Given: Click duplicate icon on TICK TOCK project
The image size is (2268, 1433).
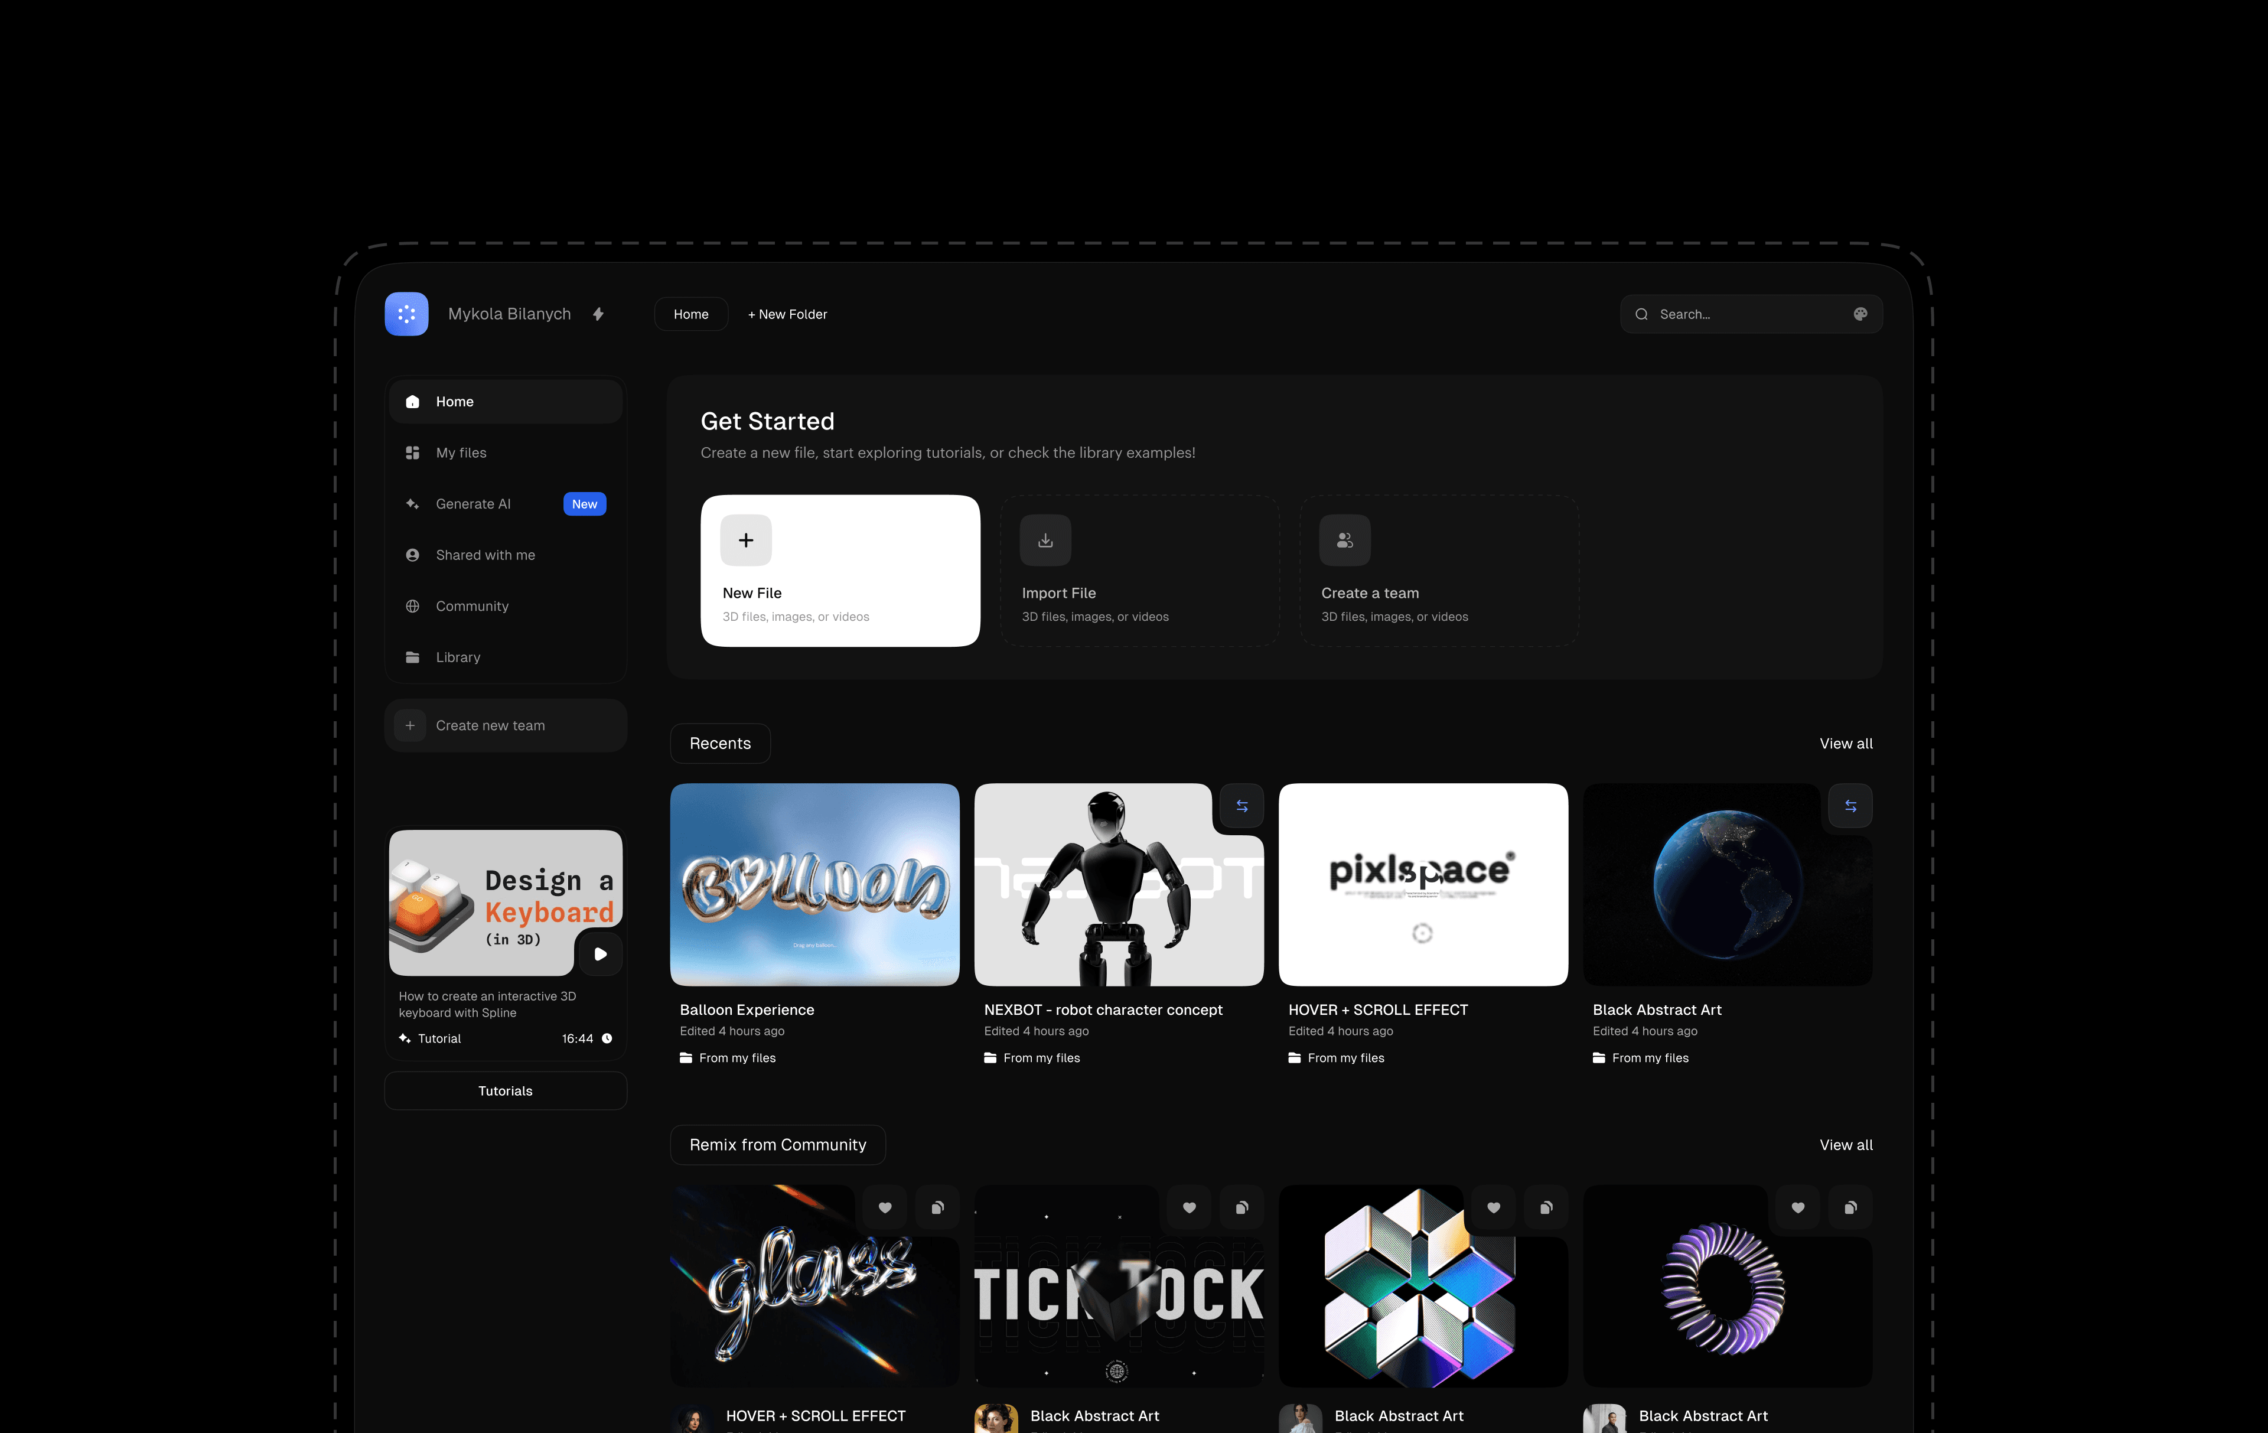Looking at the screenshot, I should point(1241,1207).
